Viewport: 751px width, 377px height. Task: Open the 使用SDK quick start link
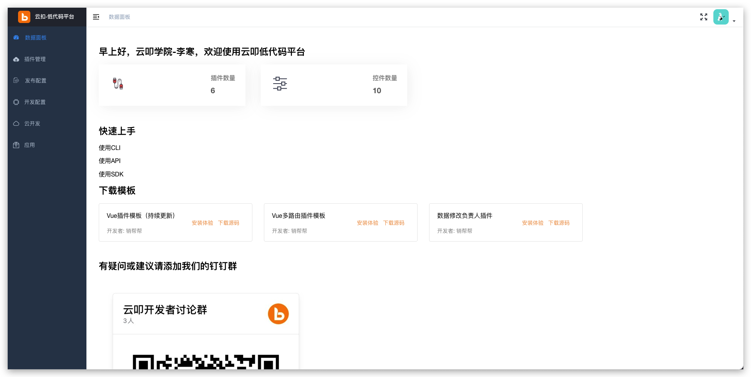coord(111,174)
